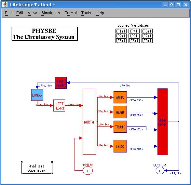Select the blue LUNGS block
The height and width of the screenshot is (185, 191).
tap(37, 95)
